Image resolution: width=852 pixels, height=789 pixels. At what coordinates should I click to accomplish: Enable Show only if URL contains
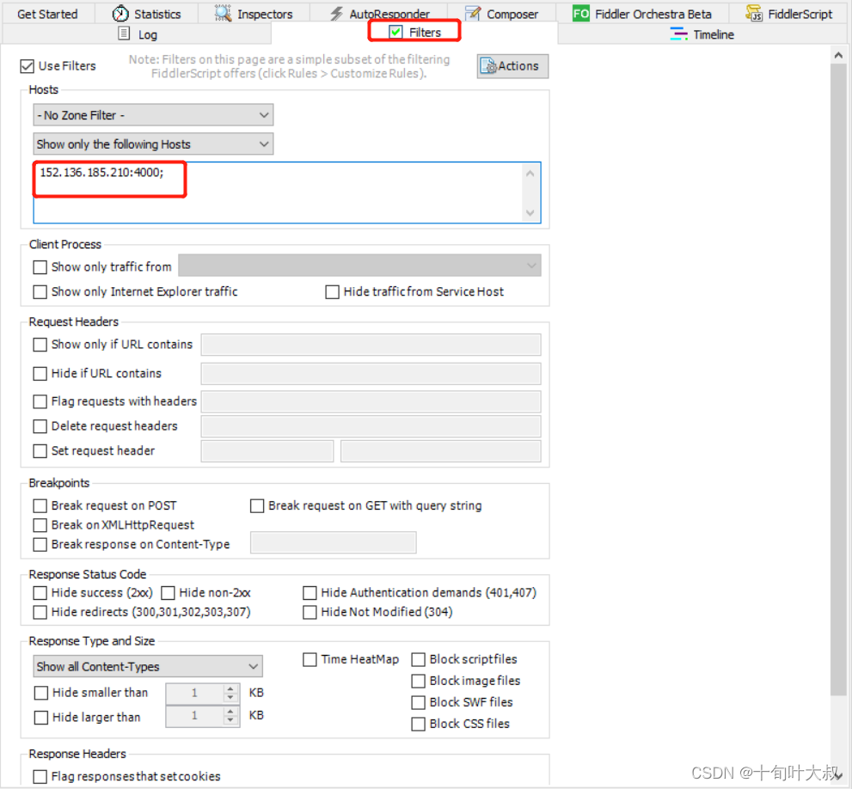[x=40, y=345]
